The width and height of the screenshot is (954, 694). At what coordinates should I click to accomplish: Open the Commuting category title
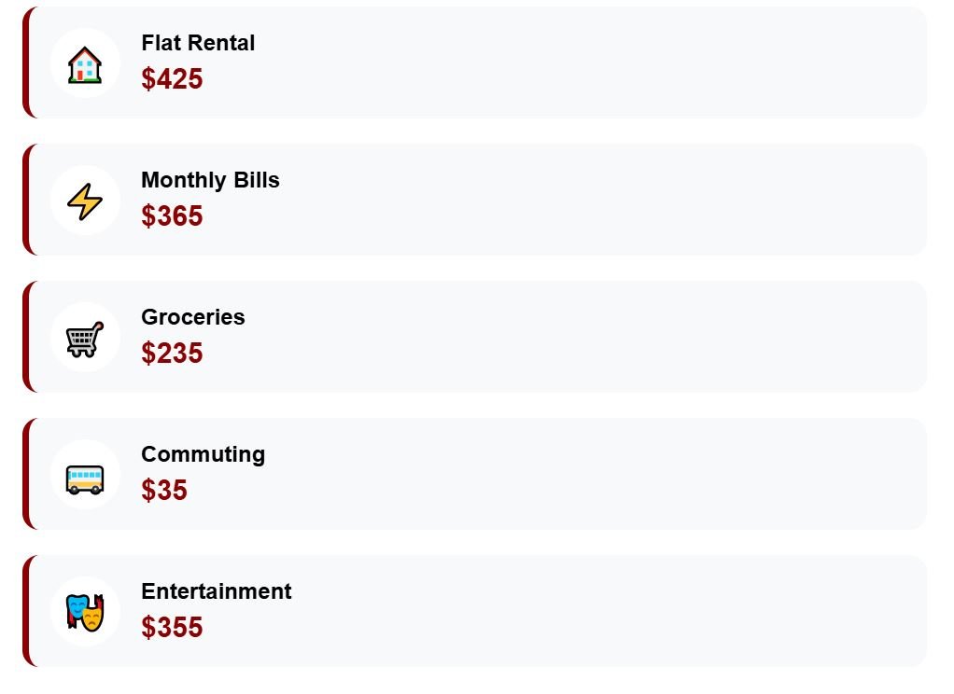[203, 454]
